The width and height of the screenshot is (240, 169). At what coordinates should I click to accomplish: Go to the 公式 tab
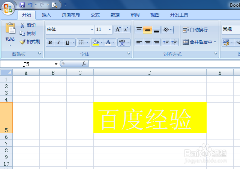95,15
